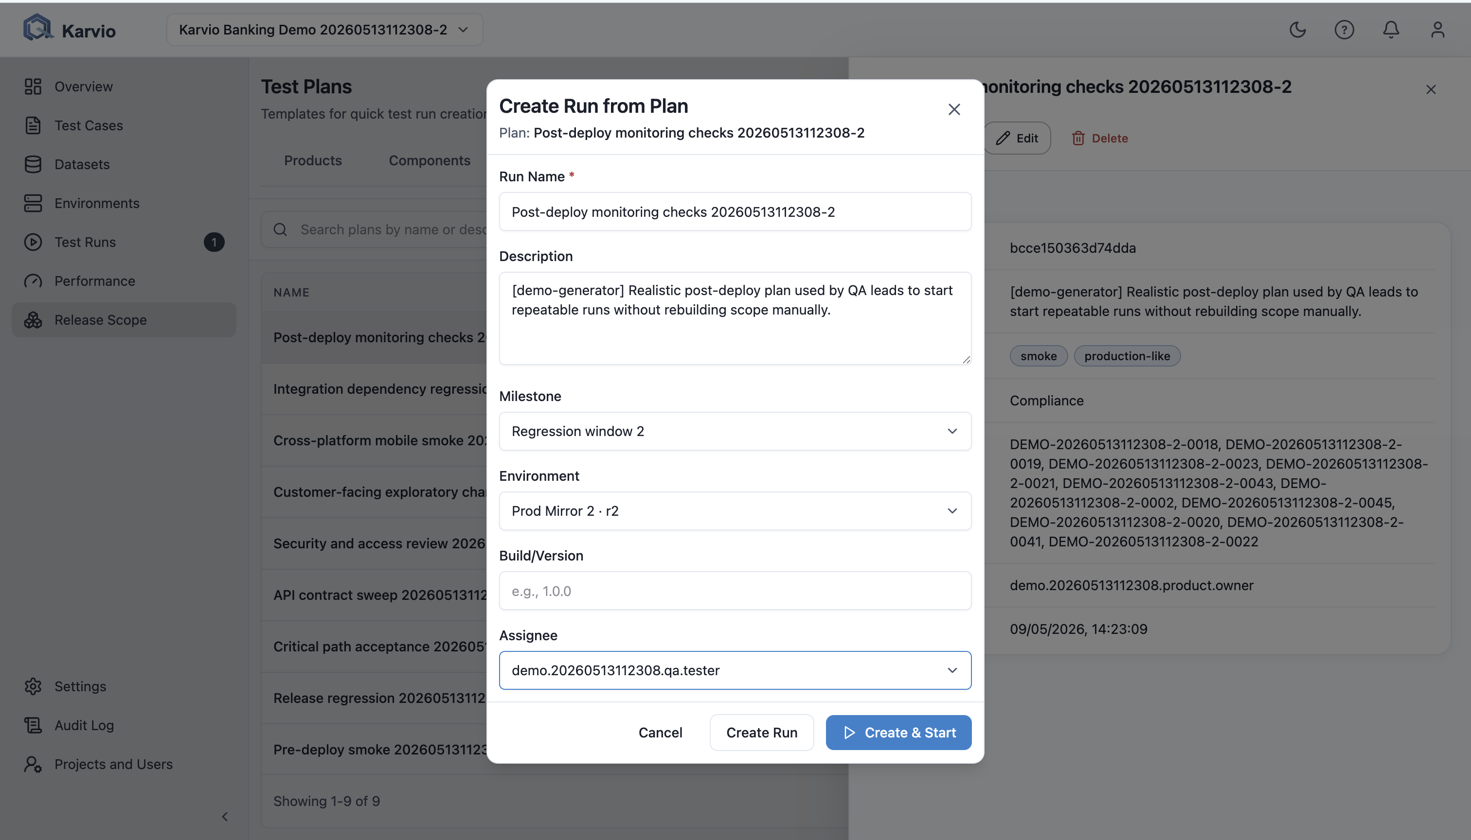Click the Test Runs play icon
Image resolution: width=1471 pixels, height=840 pixels.
(x=33, y=242)
